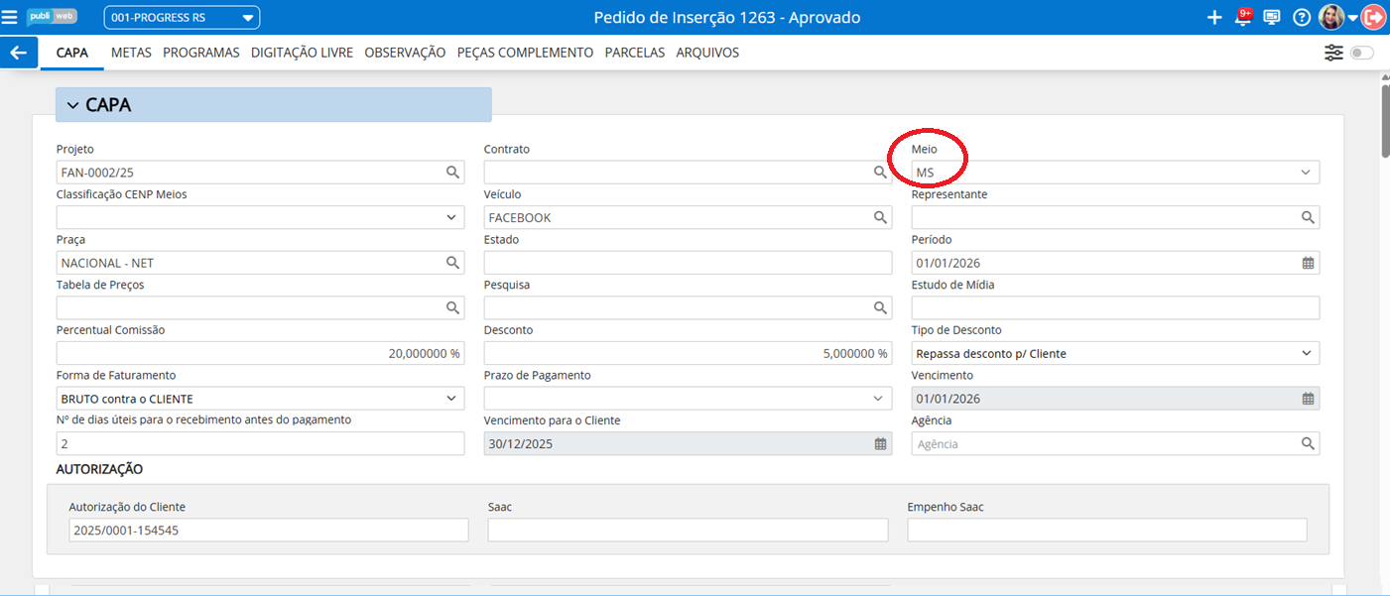The image size is (1390, 596).
Task: Click the blue back arrow button
Action: click(x=19, y=53)
